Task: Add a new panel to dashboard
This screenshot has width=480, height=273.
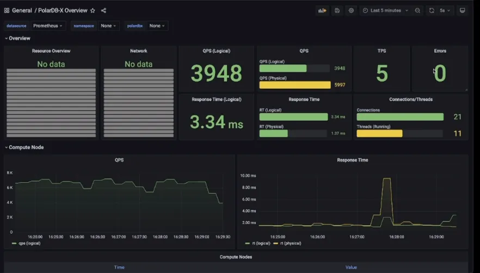Action: tap(322, 10)
